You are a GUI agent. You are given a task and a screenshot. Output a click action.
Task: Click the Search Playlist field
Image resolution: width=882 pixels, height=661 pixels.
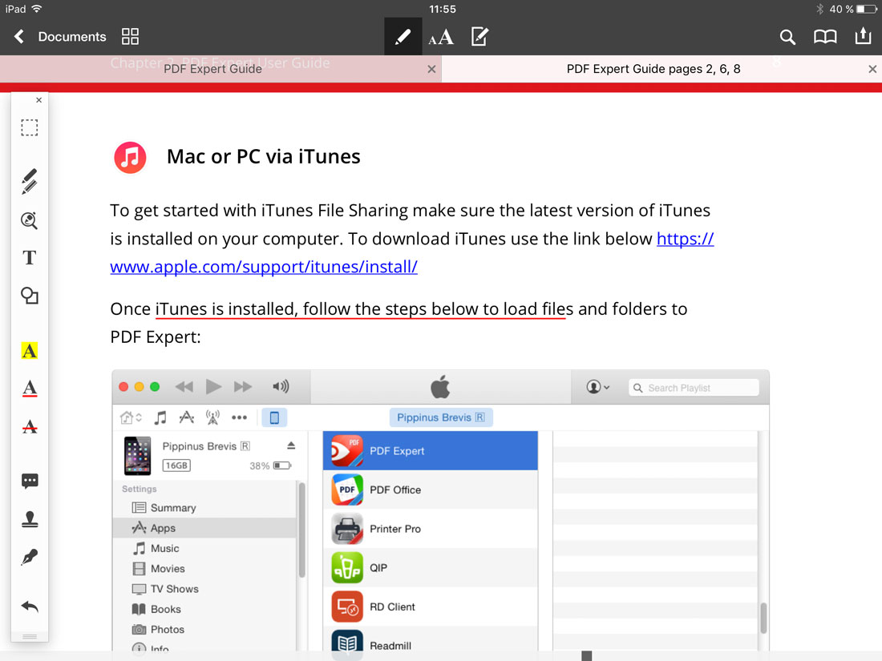[694, 388]
